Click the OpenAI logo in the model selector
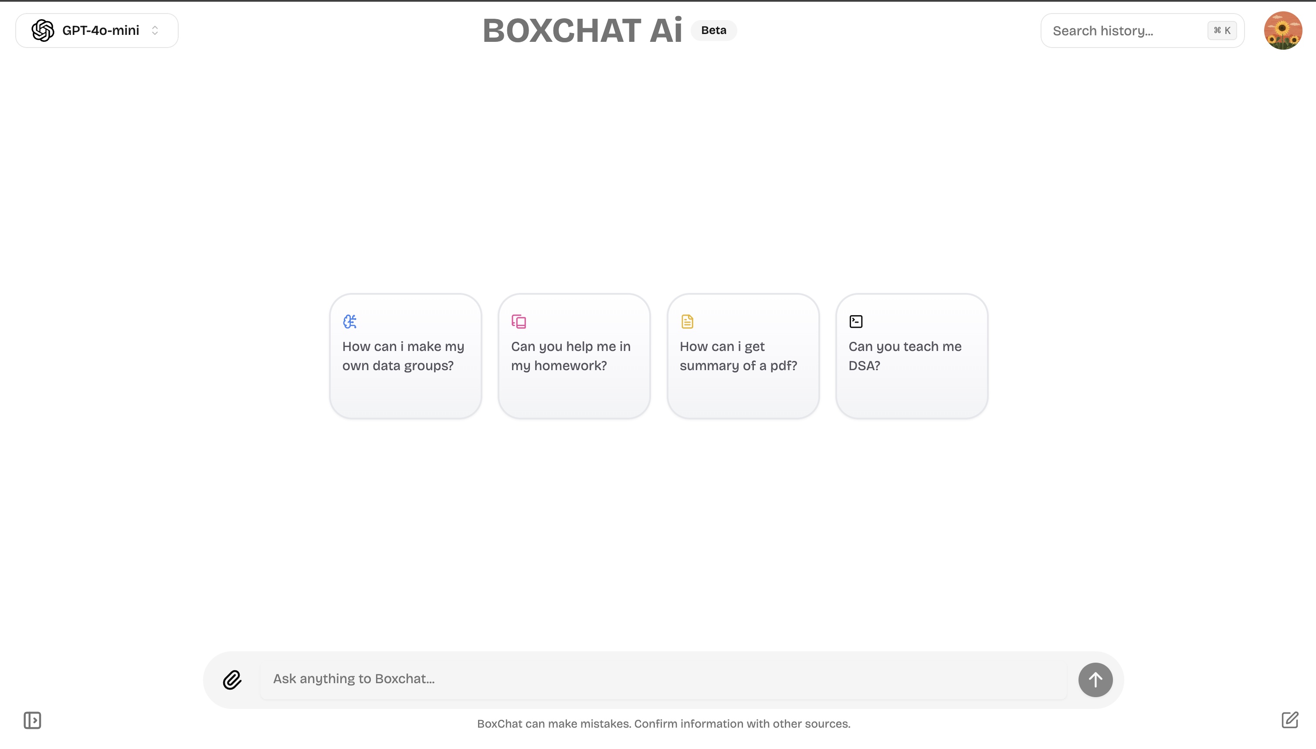Image resolution: width=1316 pixels, height=749 pixels. (x=43, y=30)
